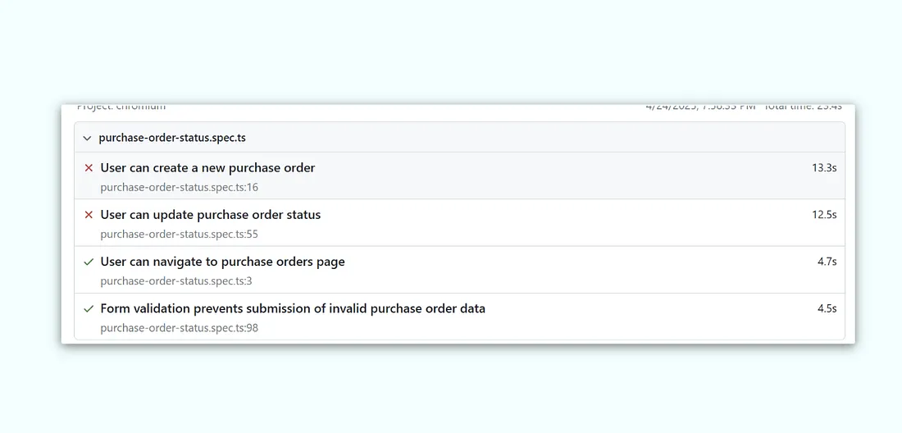Click the red X icon beside update status test

(x=89, y=215)
